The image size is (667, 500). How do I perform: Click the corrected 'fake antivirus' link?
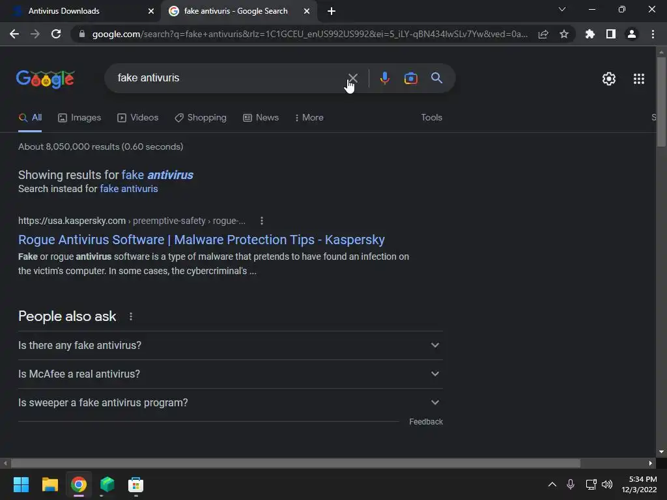[158, 174]
